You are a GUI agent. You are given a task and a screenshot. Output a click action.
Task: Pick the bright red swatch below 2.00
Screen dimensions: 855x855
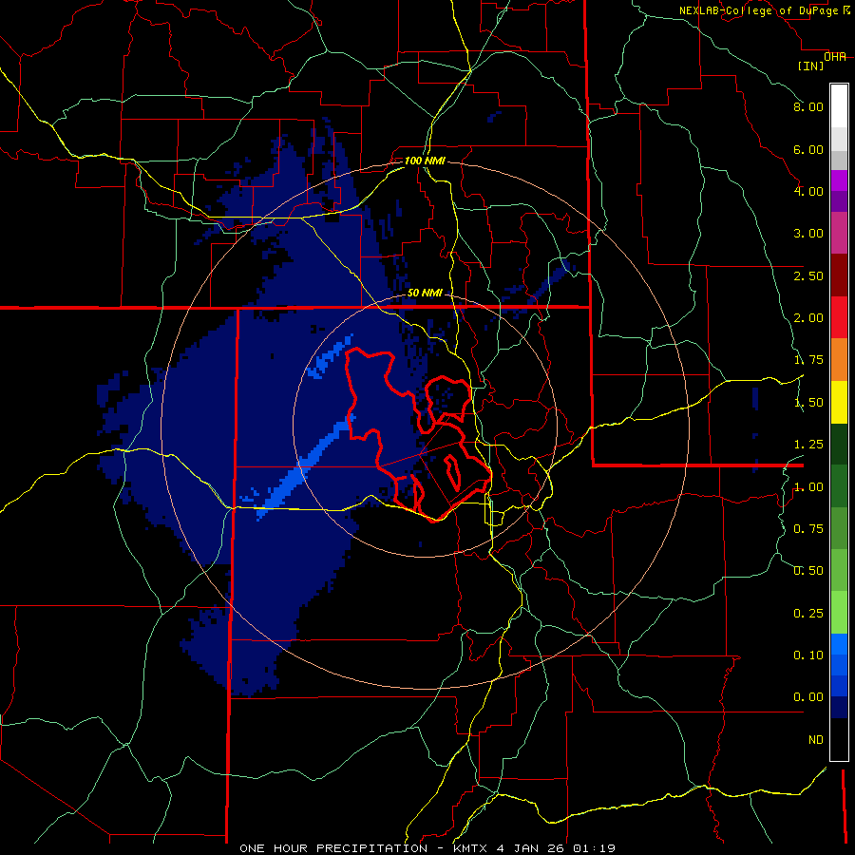839,317
